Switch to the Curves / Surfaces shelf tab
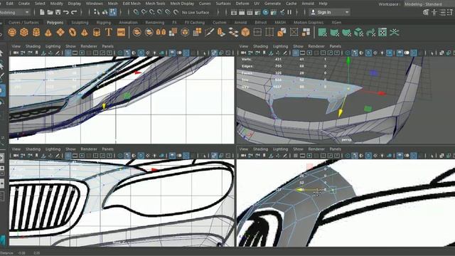This screenshot has width=455, height=256. pos(23,22)
